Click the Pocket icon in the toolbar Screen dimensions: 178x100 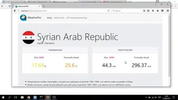162,11
